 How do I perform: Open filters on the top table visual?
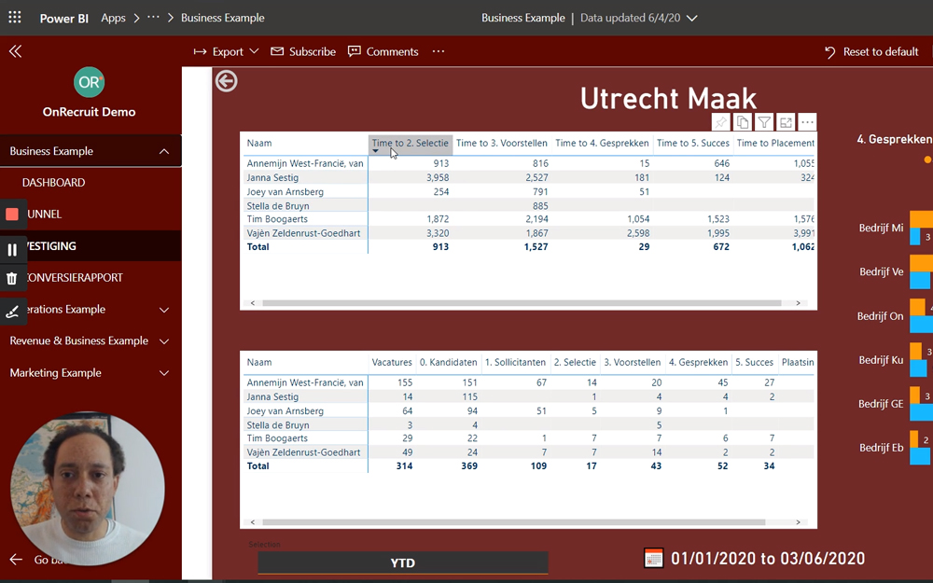point(765,121)
